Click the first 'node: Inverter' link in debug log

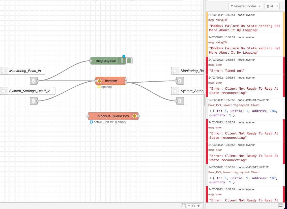(x=246, y=15)
